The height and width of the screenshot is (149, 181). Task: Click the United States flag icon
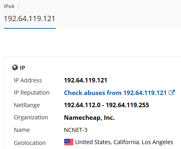tap(69, 142)
